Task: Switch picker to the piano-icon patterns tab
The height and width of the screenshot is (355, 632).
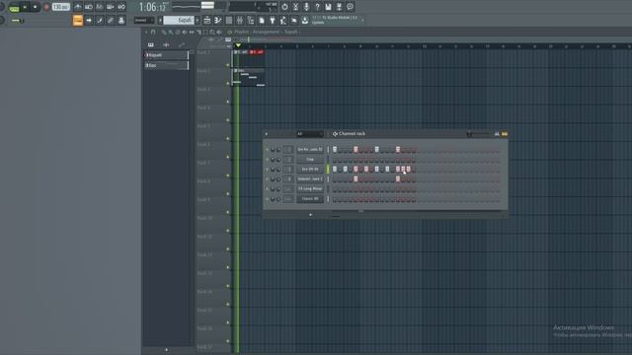Action: pos(151,44)
